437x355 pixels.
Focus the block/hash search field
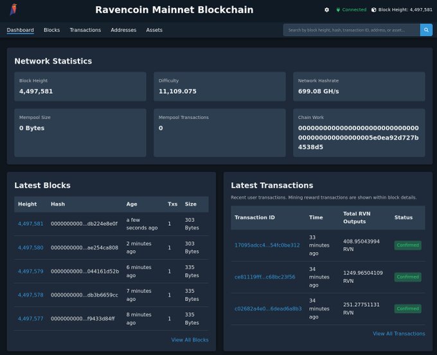click(x=352, y=30)
